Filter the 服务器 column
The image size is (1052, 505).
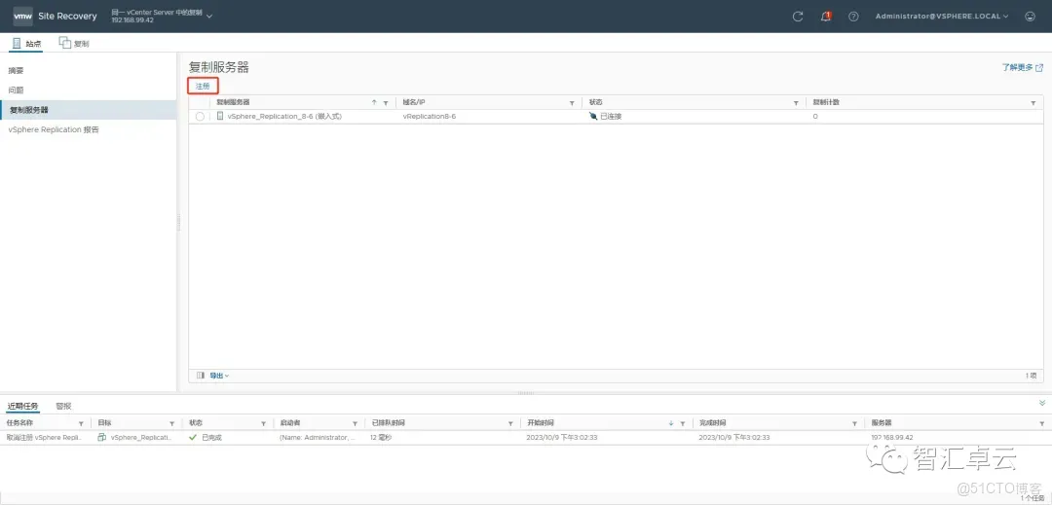click(x=1042, y=424)
